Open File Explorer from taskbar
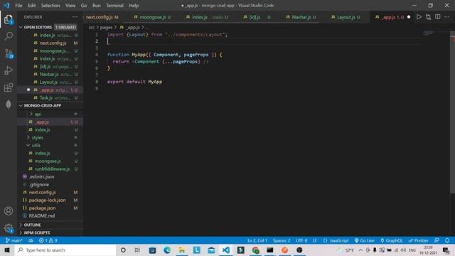 (x=182, y=250)
